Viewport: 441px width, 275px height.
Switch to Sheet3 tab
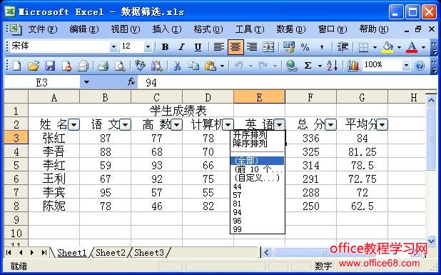tap(149, 252)
